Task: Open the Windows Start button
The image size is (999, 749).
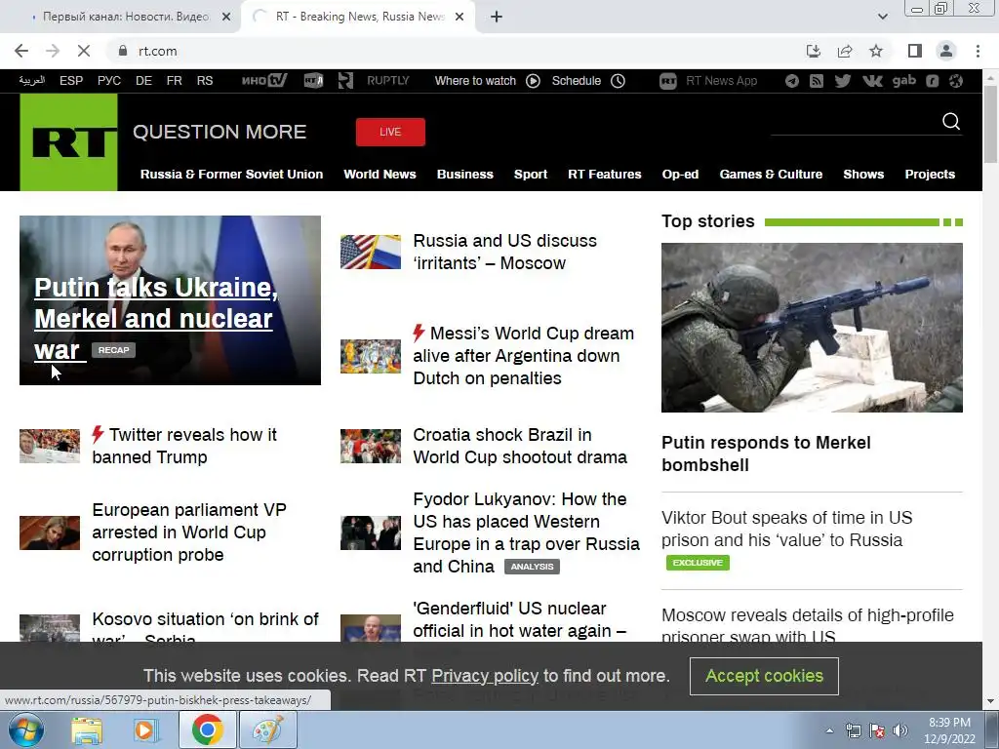Action: [26, 729]
